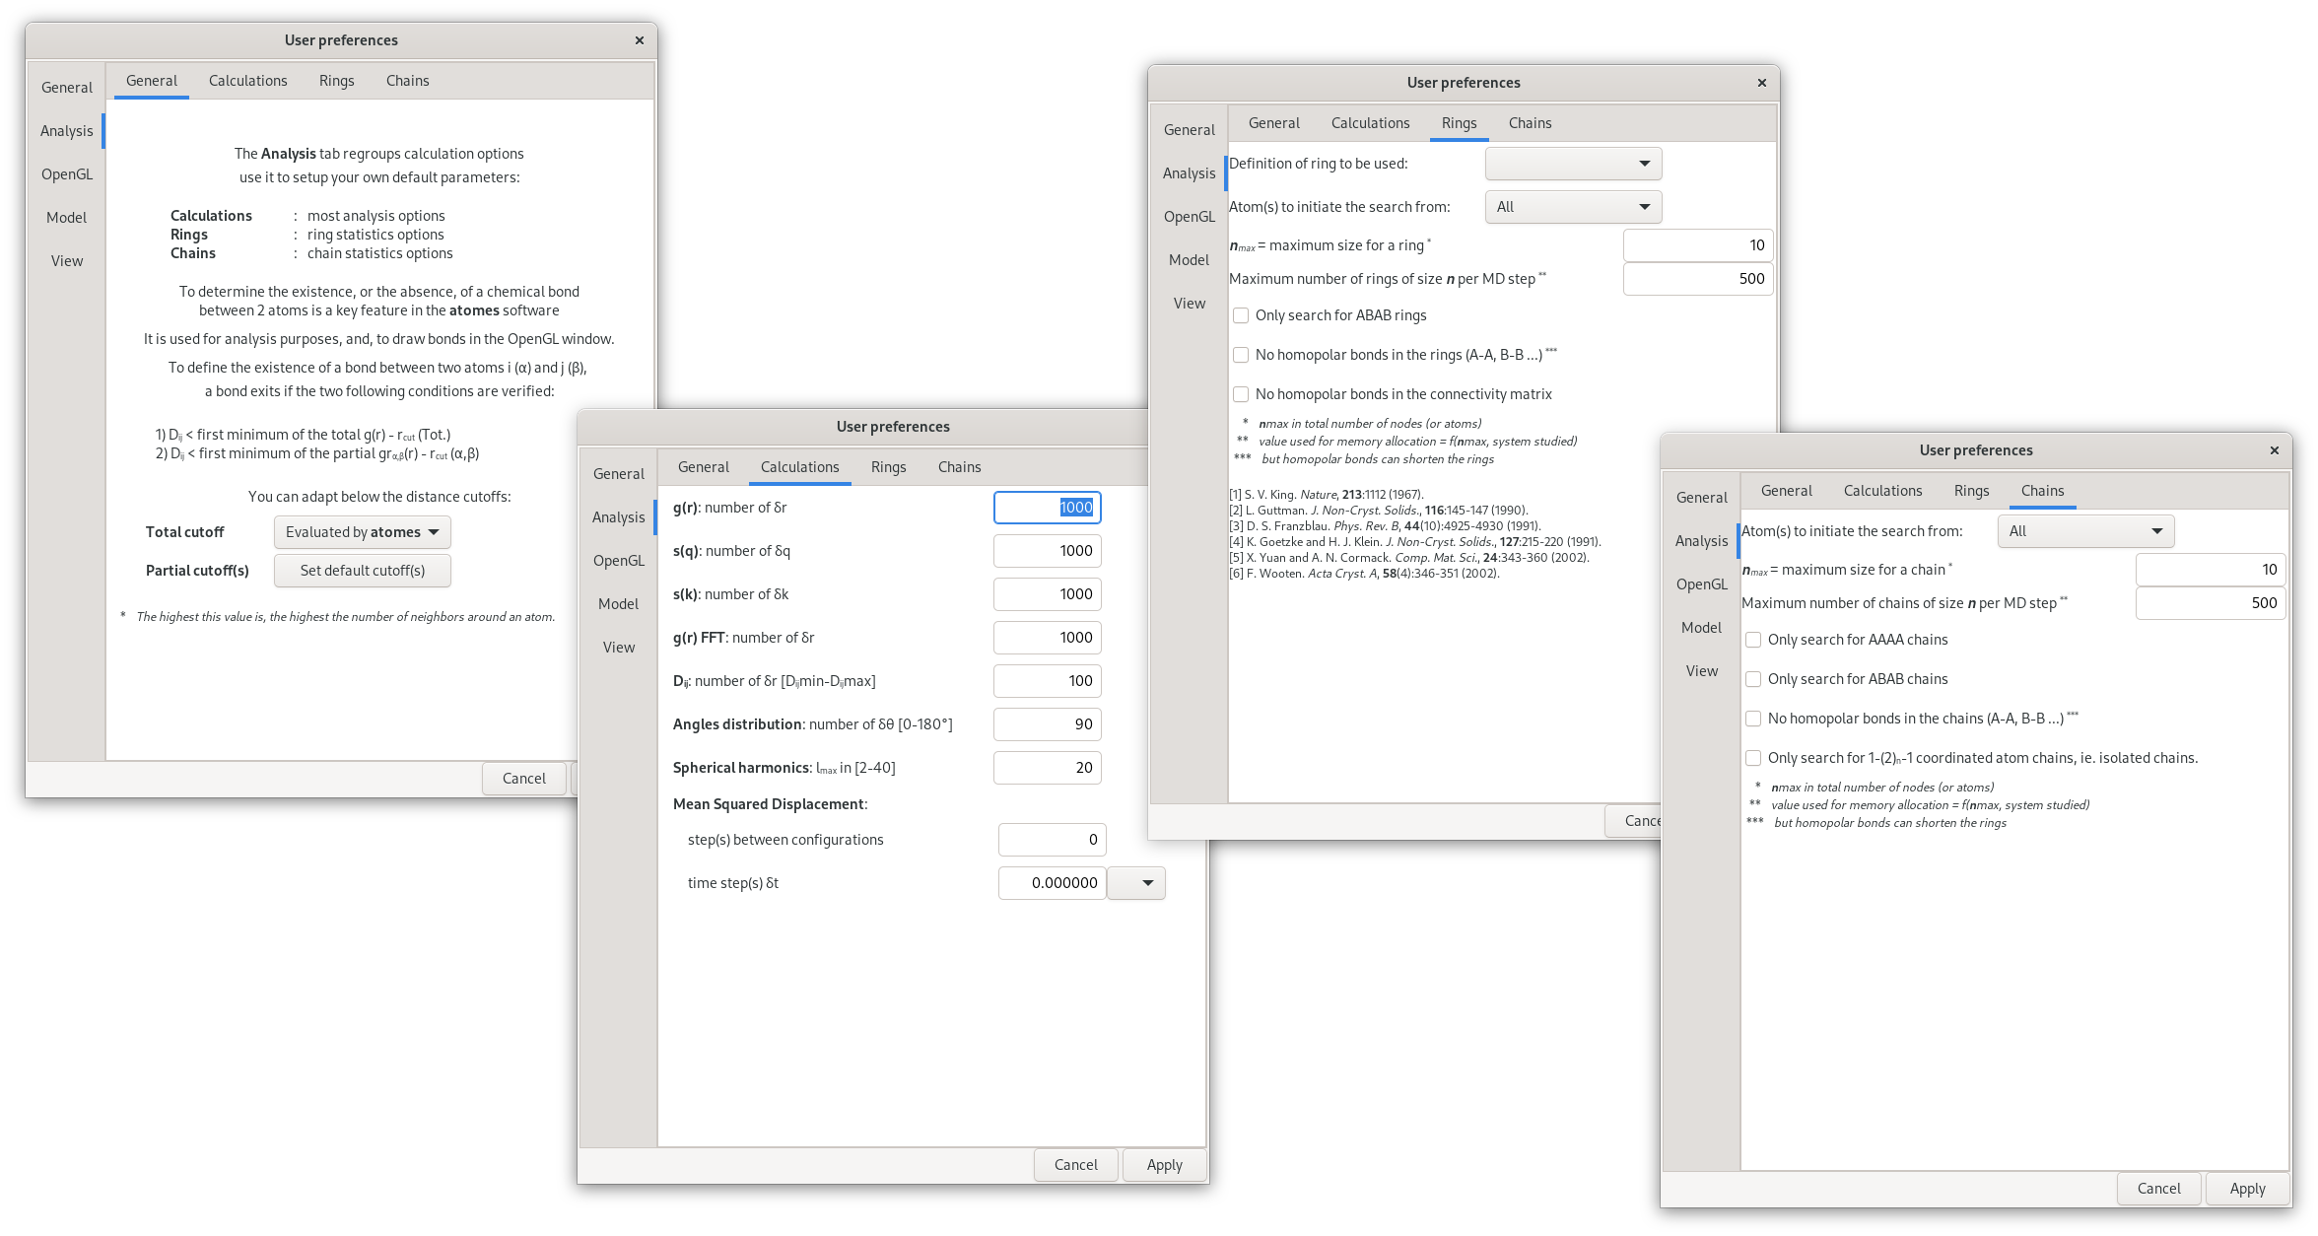2318x1236 pixels.
Task: Click the 'Set default cutoff(s)' button
Action: tap(362, 570)
